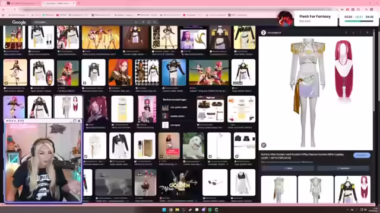Open the blue background outfit thumbnail
The width and height of the screenshot is (380, 213).
click(x=174, y=72)
